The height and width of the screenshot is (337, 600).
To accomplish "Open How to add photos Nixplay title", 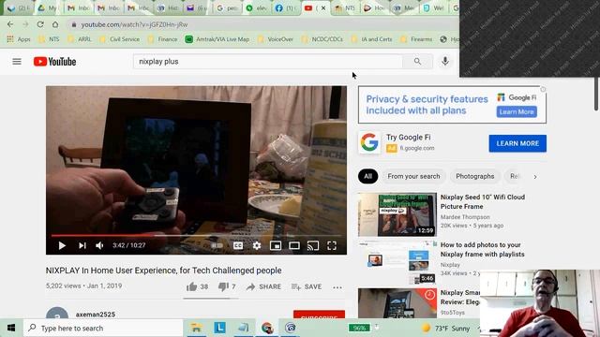I will pyautogui.click(x=483, y=250).
